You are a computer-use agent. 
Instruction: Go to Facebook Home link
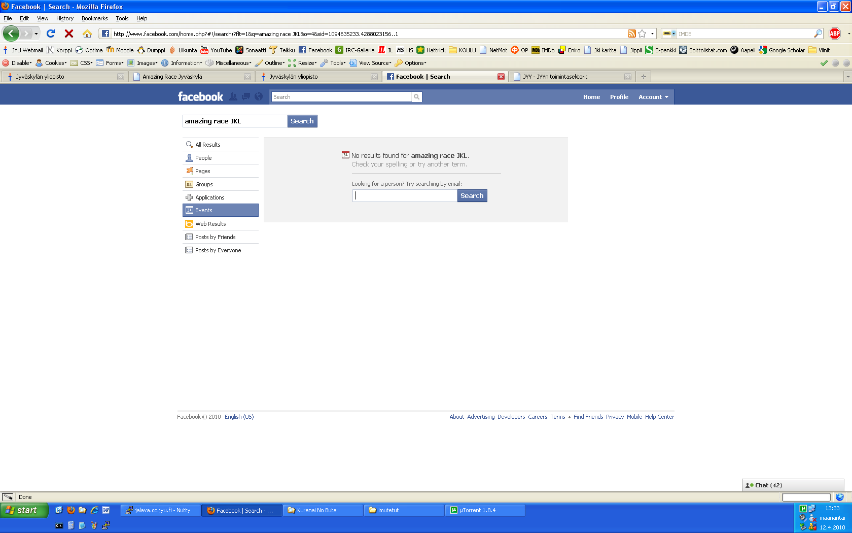[591, 97]
